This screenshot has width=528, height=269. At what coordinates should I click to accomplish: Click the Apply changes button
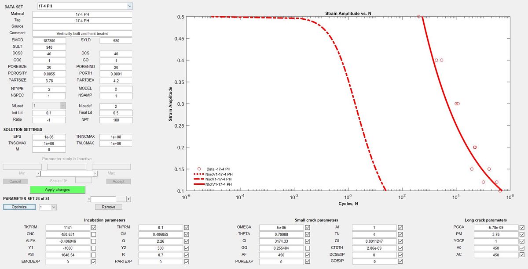[x=57, y=190]
